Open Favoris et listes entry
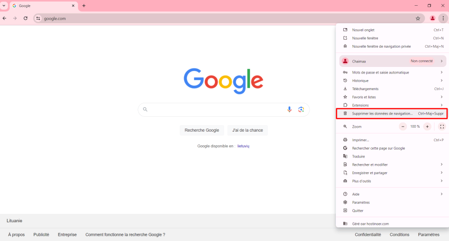 pos(393,97)
